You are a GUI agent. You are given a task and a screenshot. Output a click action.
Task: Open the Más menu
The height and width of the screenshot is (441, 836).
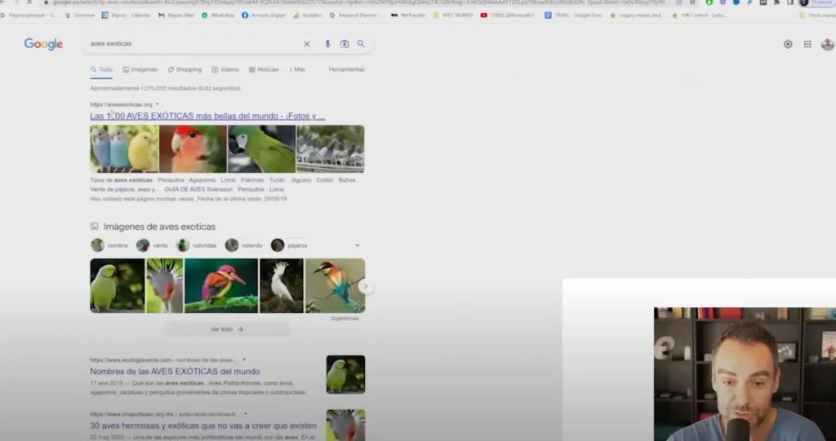(x=297, y=70)
